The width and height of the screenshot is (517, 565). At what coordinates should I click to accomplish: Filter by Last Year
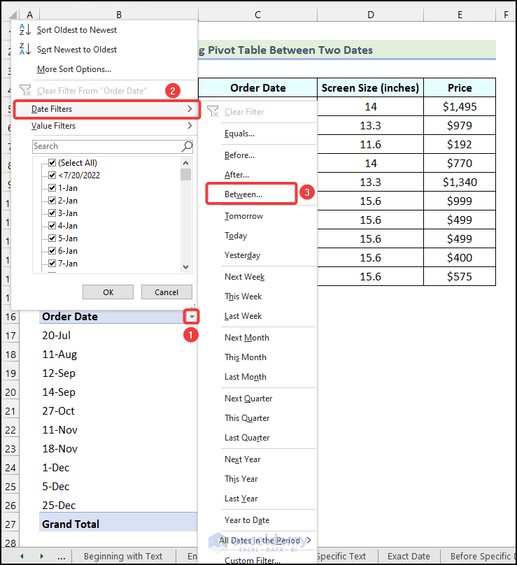coord(241,499)
